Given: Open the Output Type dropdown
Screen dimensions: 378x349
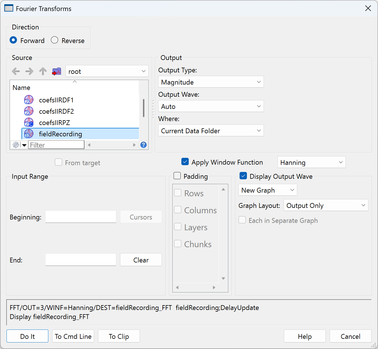Looking at the screenshot, I should click(211, 82).
